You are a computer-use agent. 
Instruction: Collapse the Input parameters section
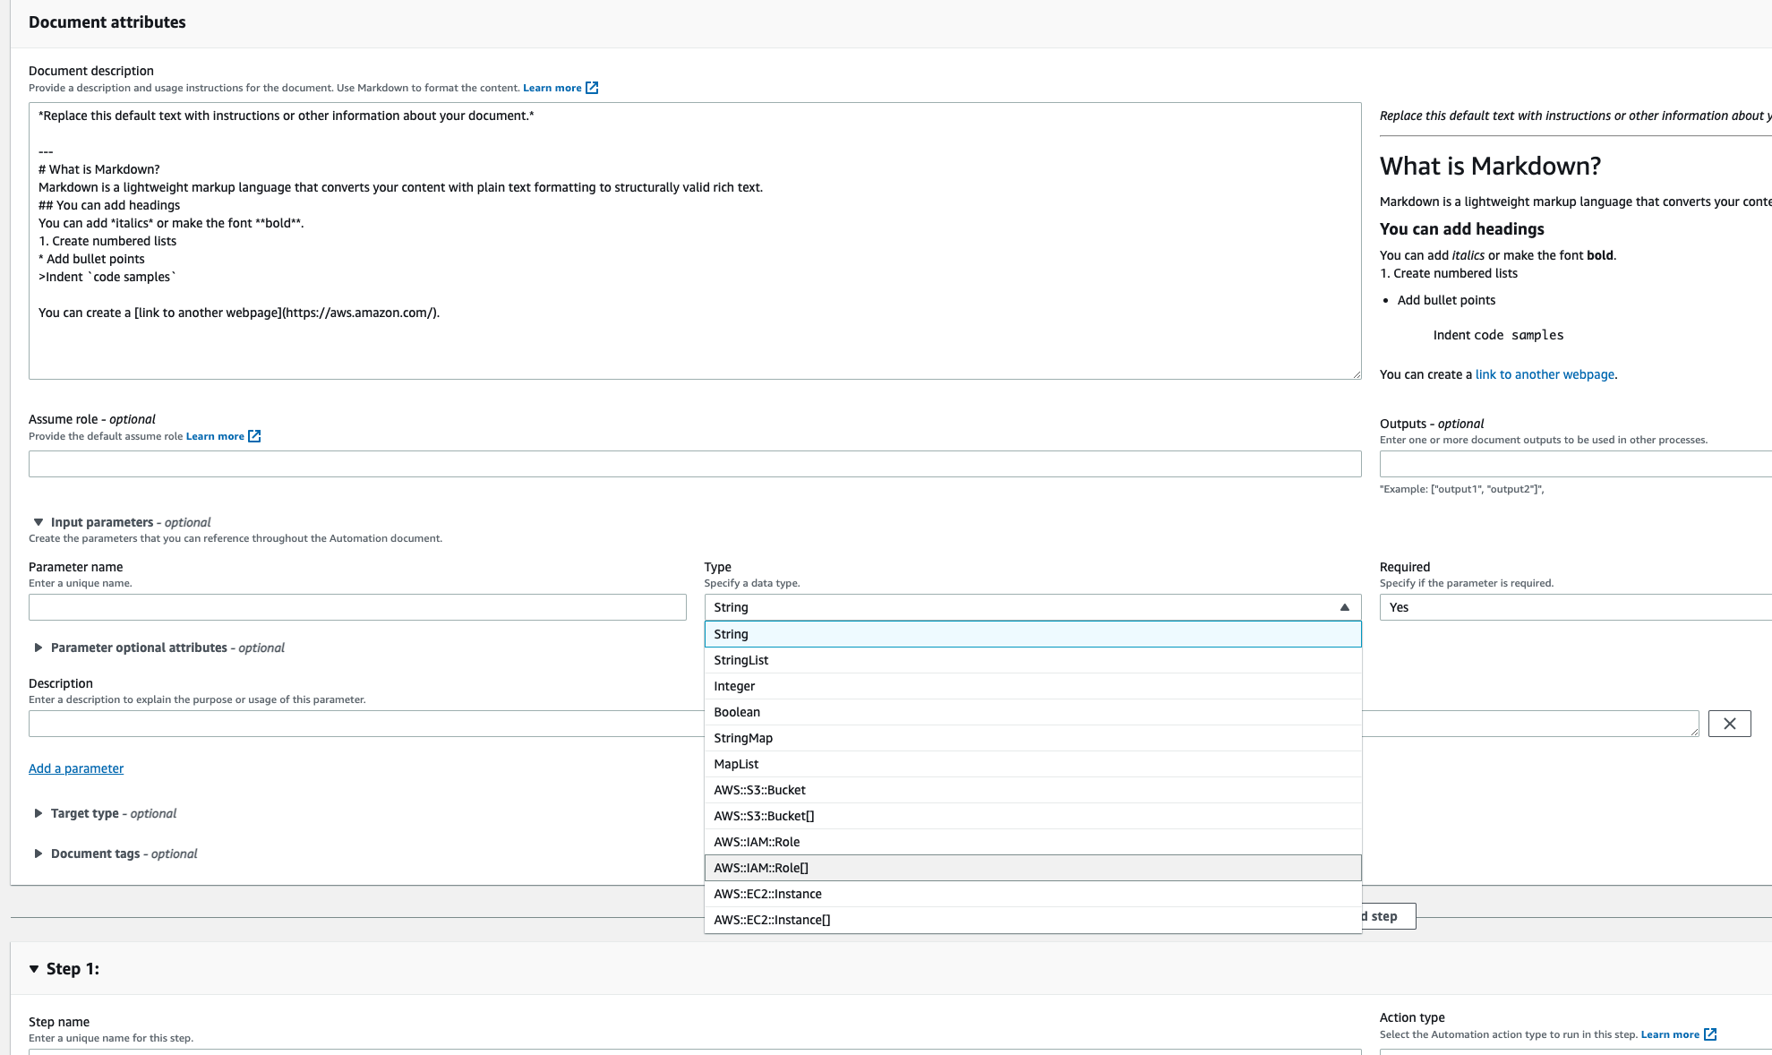[38, 521]
